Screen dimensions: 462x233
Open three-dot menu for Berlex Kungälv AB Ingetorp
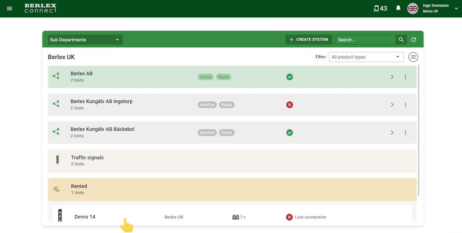tap(405, 105)
